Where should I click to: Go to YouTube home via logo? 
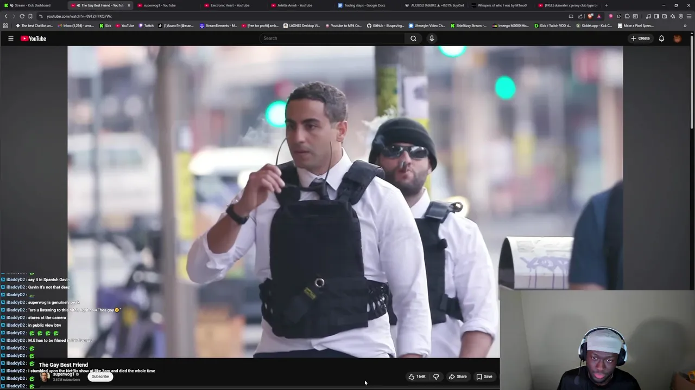point(33,38)
